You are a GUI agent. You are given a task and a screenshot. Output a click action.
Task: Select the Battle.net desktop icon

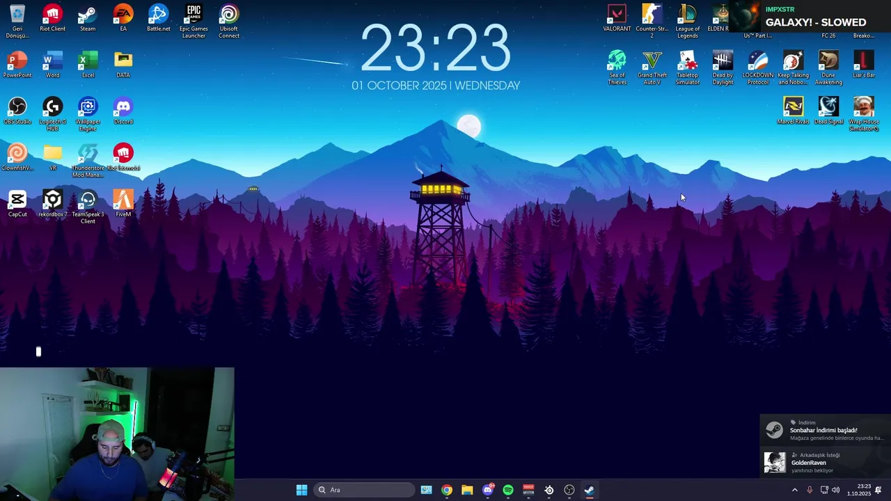click(158, 19)
